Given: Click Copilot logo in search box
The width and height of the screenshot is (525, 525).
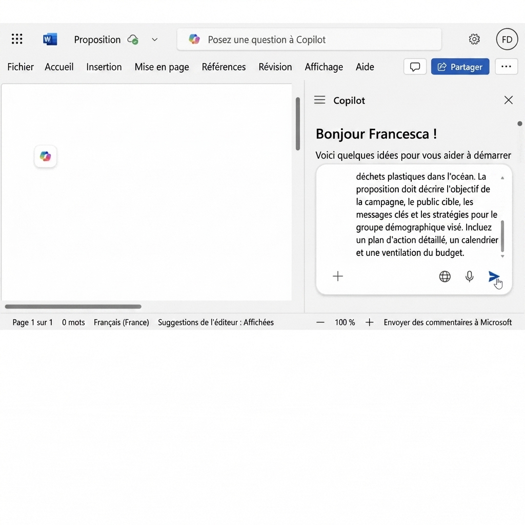Looking at the screenshot, I should tap(194, 39).
